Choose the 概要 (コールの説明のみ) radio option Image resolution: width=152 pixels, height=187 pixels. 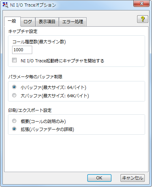click(14, 121)
